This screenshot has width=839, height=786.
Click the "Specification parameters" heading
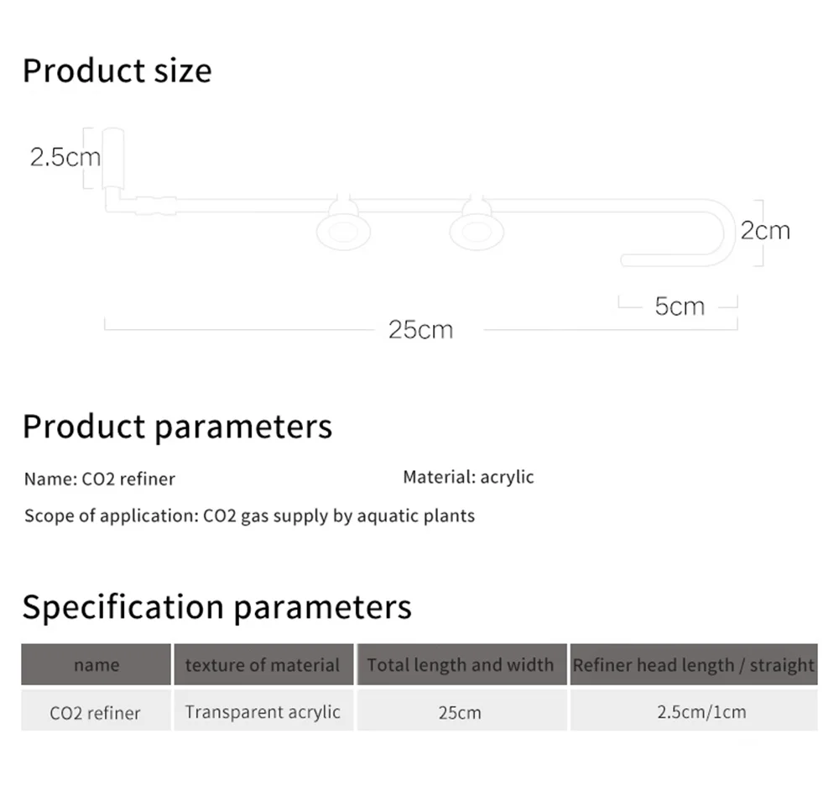click(216, 606)
